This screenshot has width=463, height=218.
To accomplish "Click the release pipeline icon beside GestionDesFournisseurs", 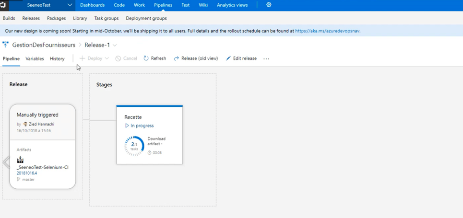I will 6,45.
